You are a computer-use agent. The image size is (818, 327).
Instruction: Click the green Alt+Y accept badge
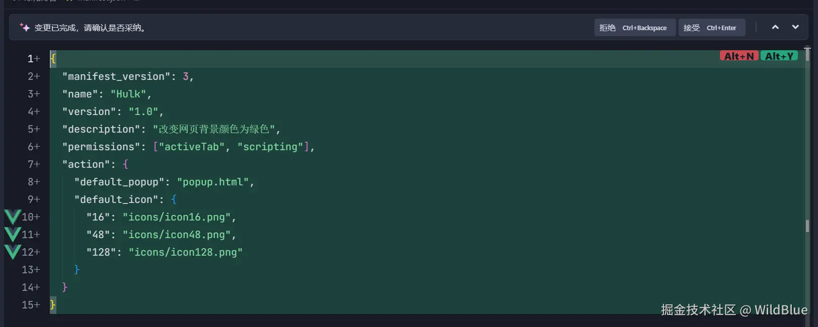[779, 56]
